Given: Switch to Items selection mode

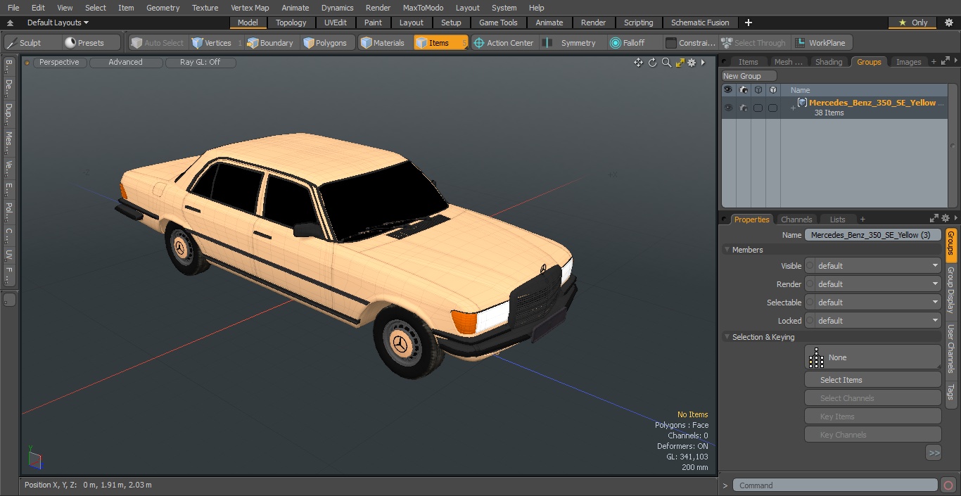Looking at the screenshot, I should pyautogui.click(x=440, y=43).
